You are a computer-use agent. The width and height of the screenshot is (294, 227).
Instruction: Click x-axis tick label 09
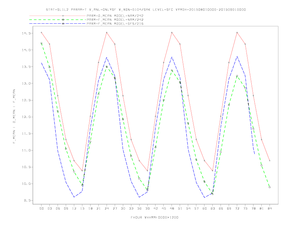tap(66, 208)
